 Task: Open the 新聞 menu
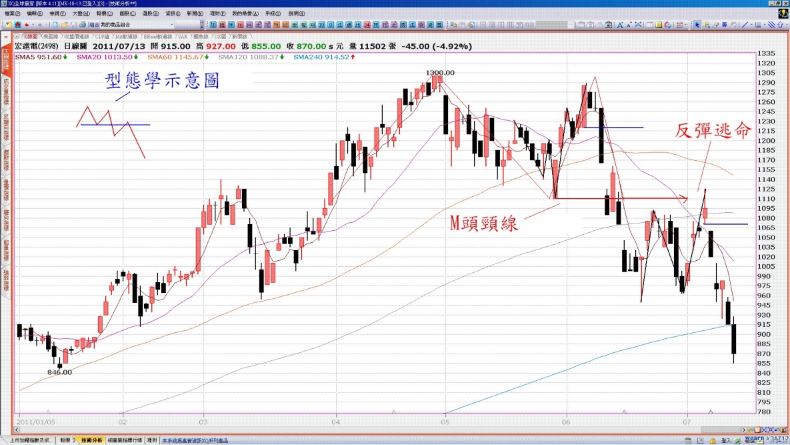pos(195,13)
